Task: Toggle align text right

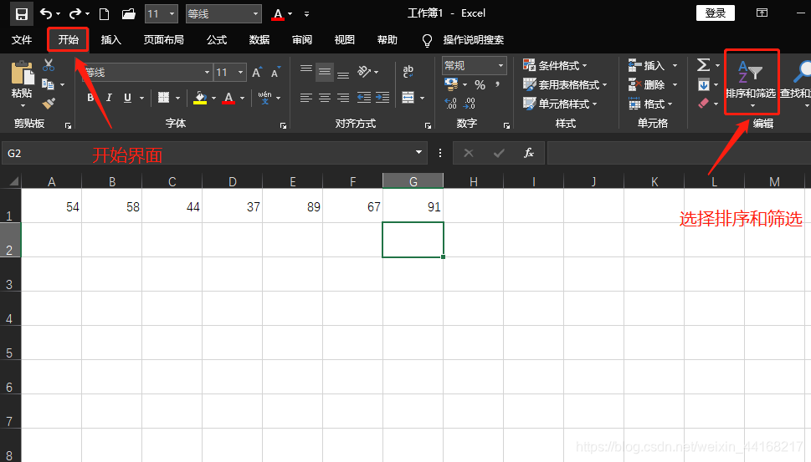Action: point(343,97)
